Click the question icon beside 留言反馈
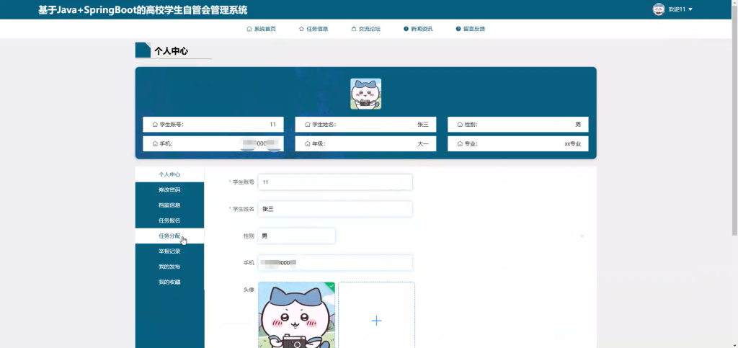The width and height of the screenshot is (738, 348). click(x=458, y=29)
